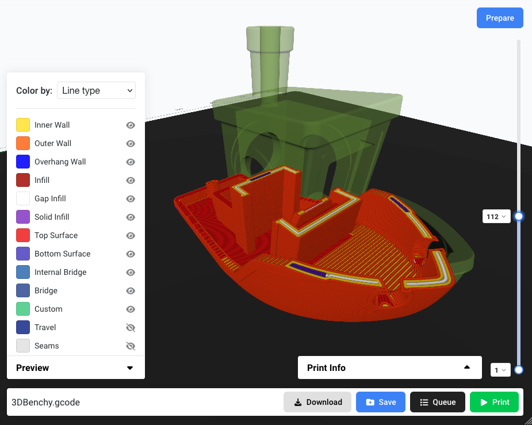The width and height of the screenshot is (532, 425).
Task: Show Travel moves with crossed eye icon
Action: 131,328
